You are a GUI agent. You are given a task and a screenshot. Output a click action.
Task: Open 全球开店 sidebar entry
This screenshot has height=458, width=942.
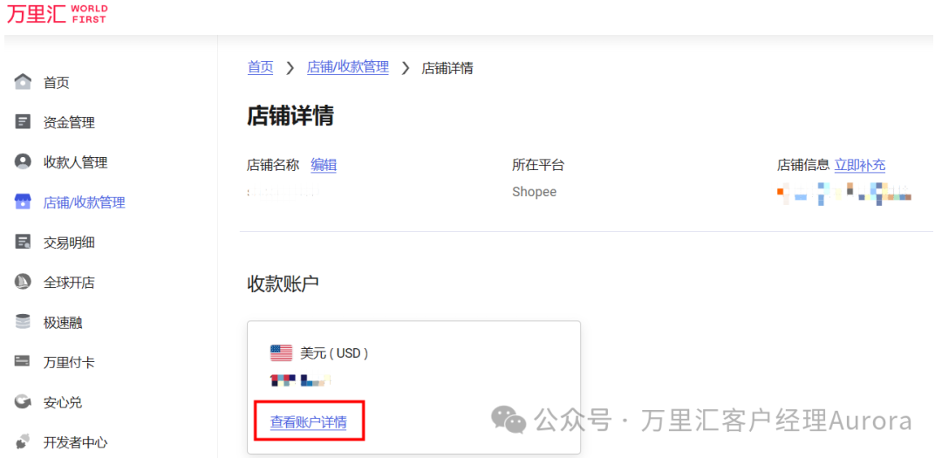[69, 283]
